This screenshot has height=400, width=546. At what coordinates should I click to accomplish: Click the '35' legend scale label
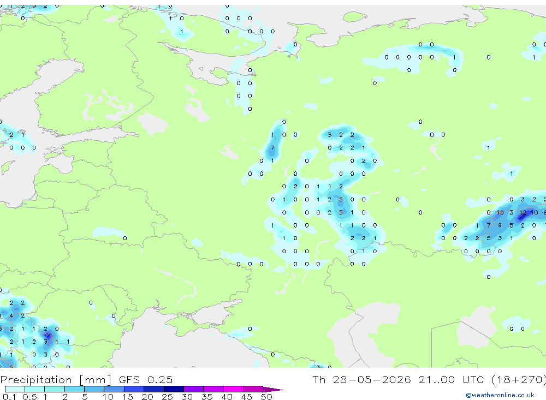click(x=207, y=397)
